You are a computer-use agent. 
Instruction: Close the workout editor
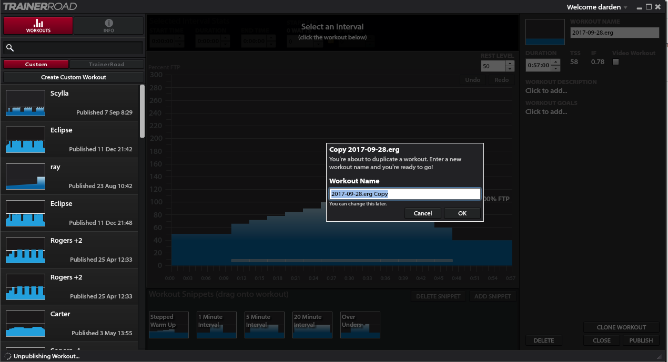(602, 340)
